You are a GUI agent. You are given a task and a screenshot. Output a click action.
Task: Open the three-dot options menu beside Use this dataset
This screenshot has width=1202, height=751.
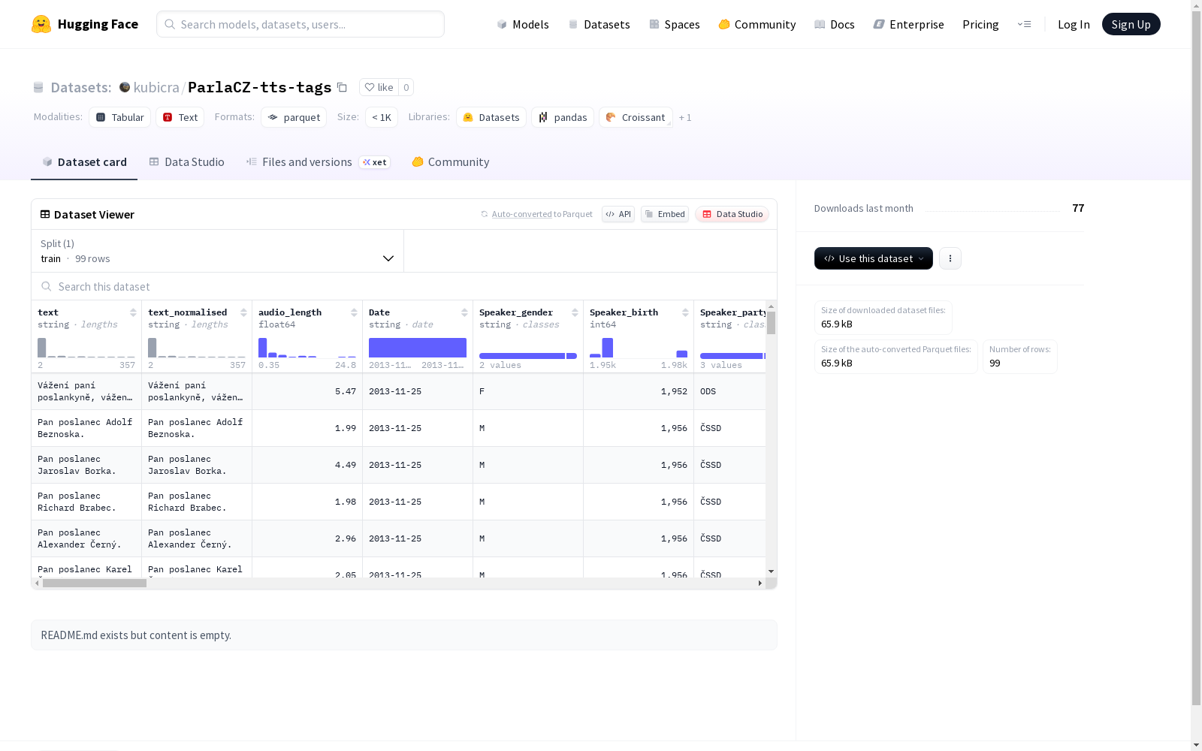point(950,258)
